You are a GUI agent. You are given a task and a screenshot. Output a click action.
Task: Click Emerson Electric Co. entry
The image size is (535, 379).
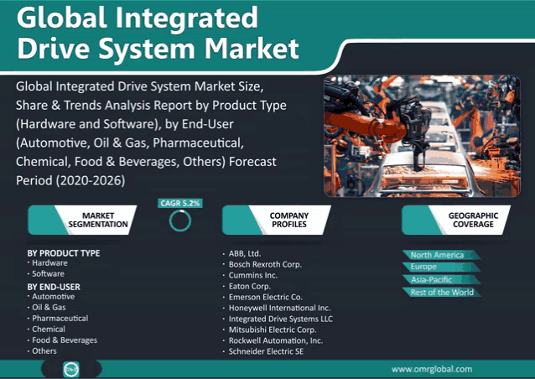266,297
